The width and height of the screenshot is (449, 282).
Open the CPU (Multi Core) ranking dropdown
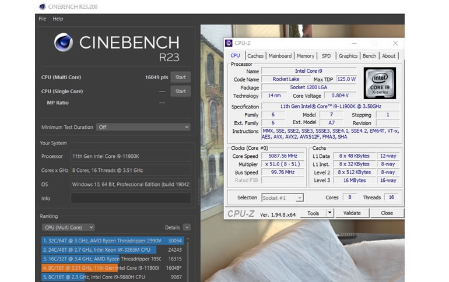(x=68, y=227)
